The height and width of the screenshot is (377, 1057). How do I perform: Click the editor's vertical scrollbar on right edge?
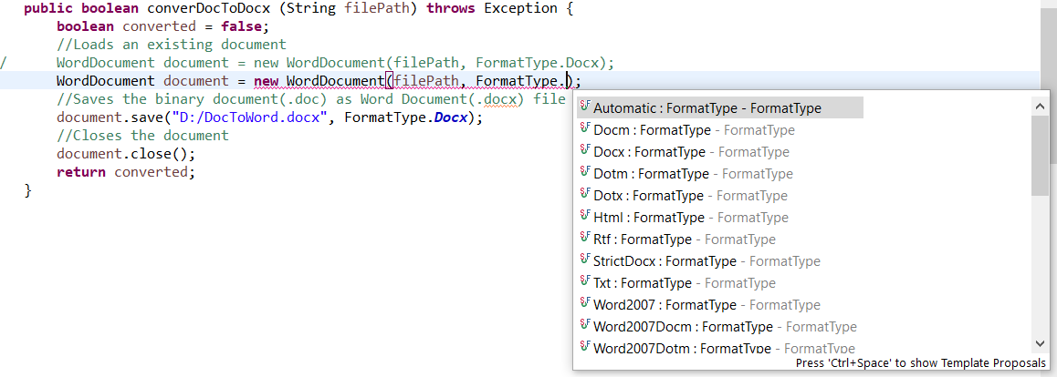click(1048, 36)
